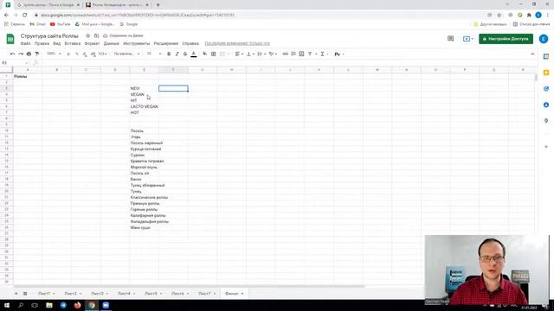Click the Insert link icon
This screenshot has width=554, height=311.
[x=285, y=54]
